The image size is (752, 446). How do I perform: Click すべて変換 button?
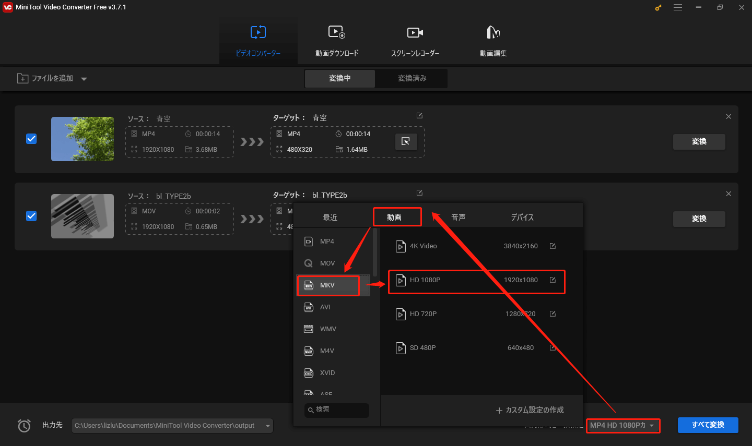[708, 425]
